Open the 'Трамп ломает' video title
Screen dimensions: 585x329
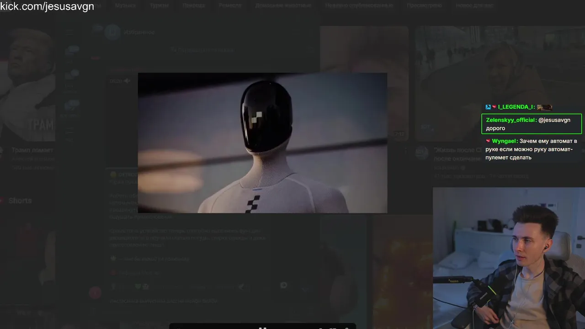coord(32,150)
